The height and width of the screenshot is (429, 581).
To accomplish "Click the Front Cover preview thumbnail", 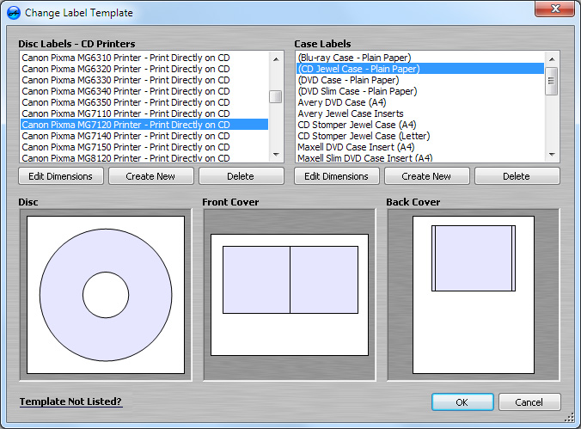I will click(x=290, y=295).
